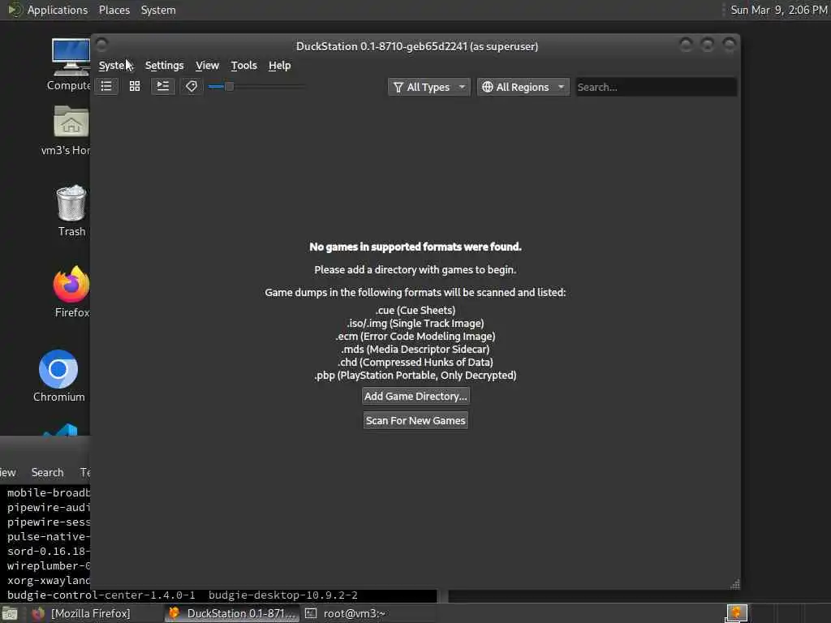Click Scan For New Games button
This screenshot has width=831, height=623.
[x=415, y=421]
